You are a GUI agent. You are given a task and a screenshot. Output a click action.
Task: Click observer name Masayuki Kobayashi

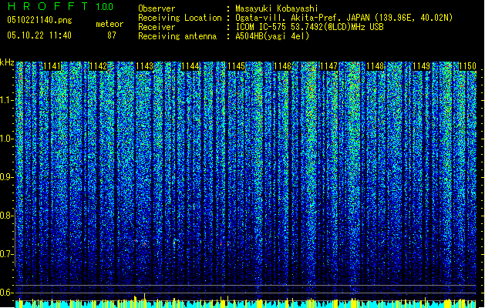point(276,8)
